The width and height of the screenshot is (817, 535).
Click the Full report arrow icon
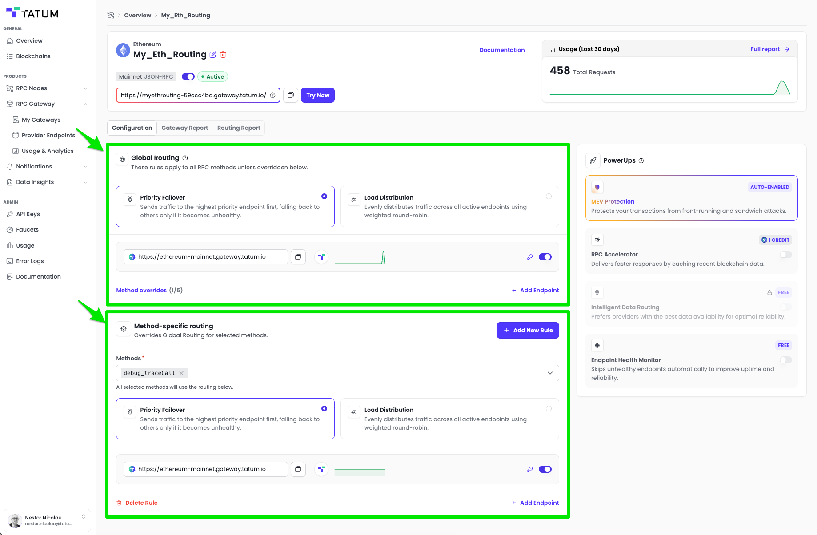pyautogui.click(x=787, y=49)
